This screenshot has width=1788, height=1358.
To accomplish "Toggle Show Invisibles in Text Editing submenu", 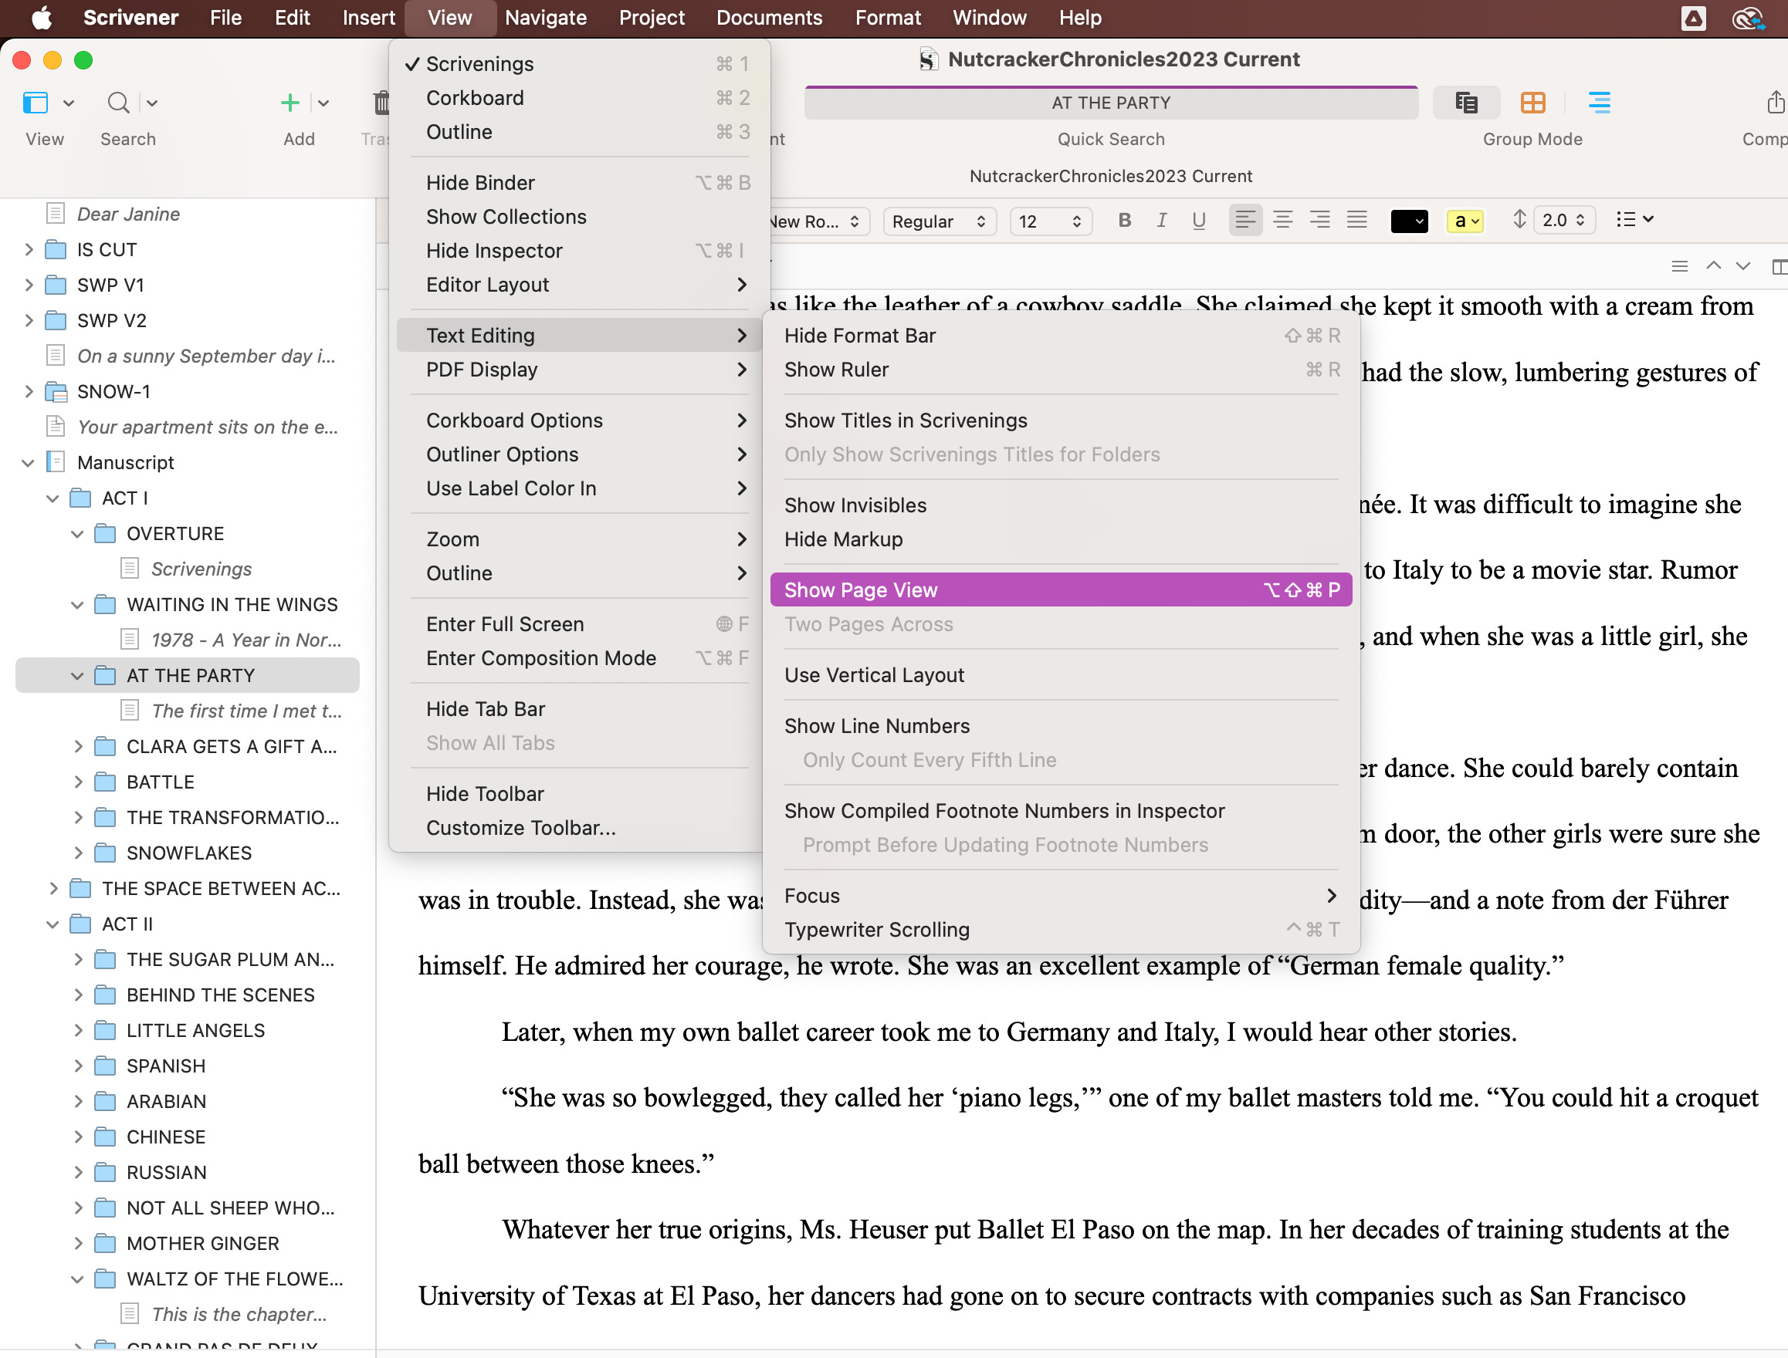I will point(855,505).
